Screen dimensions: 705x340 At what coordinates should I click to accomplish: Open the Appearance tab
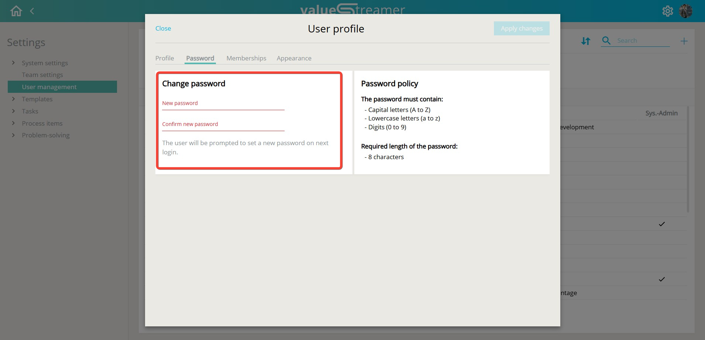coord(294,58)
